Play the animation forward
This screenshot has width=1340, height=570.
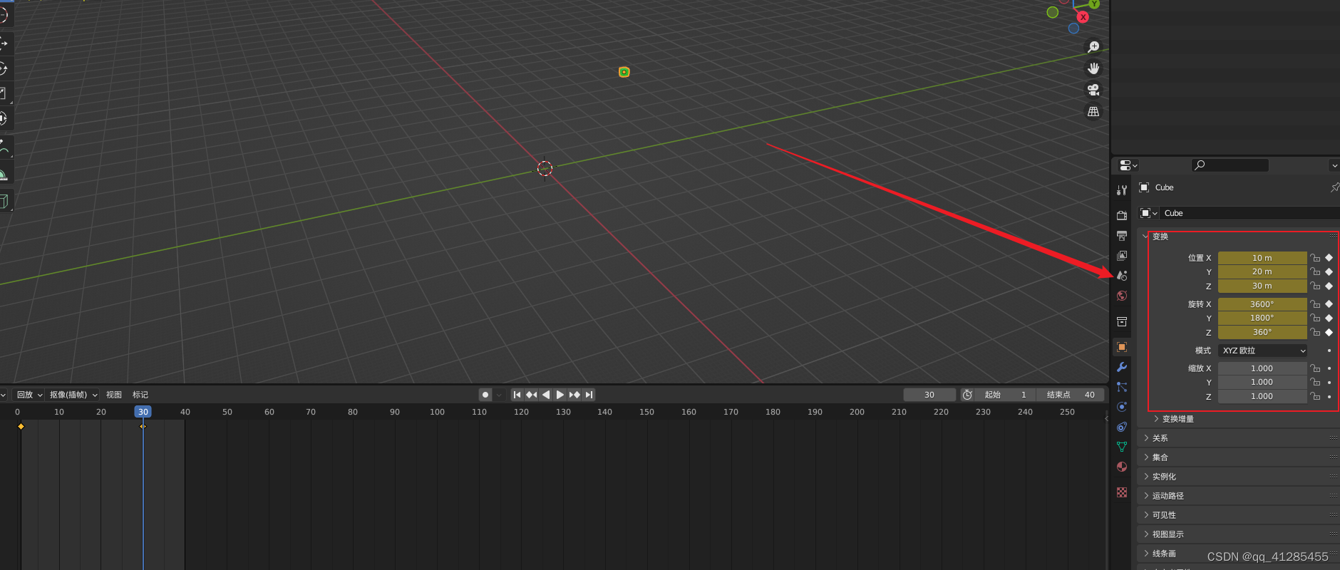click(560, 395)
